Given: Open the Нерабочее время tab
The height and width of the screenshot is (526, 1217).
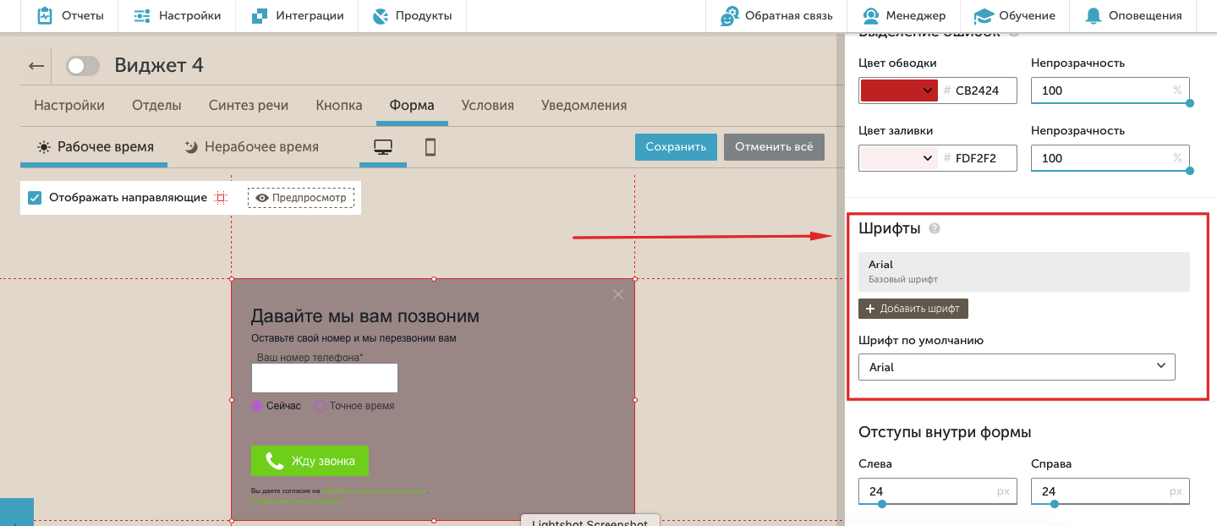Looking at the screenshot, I should tap(252, 147).
